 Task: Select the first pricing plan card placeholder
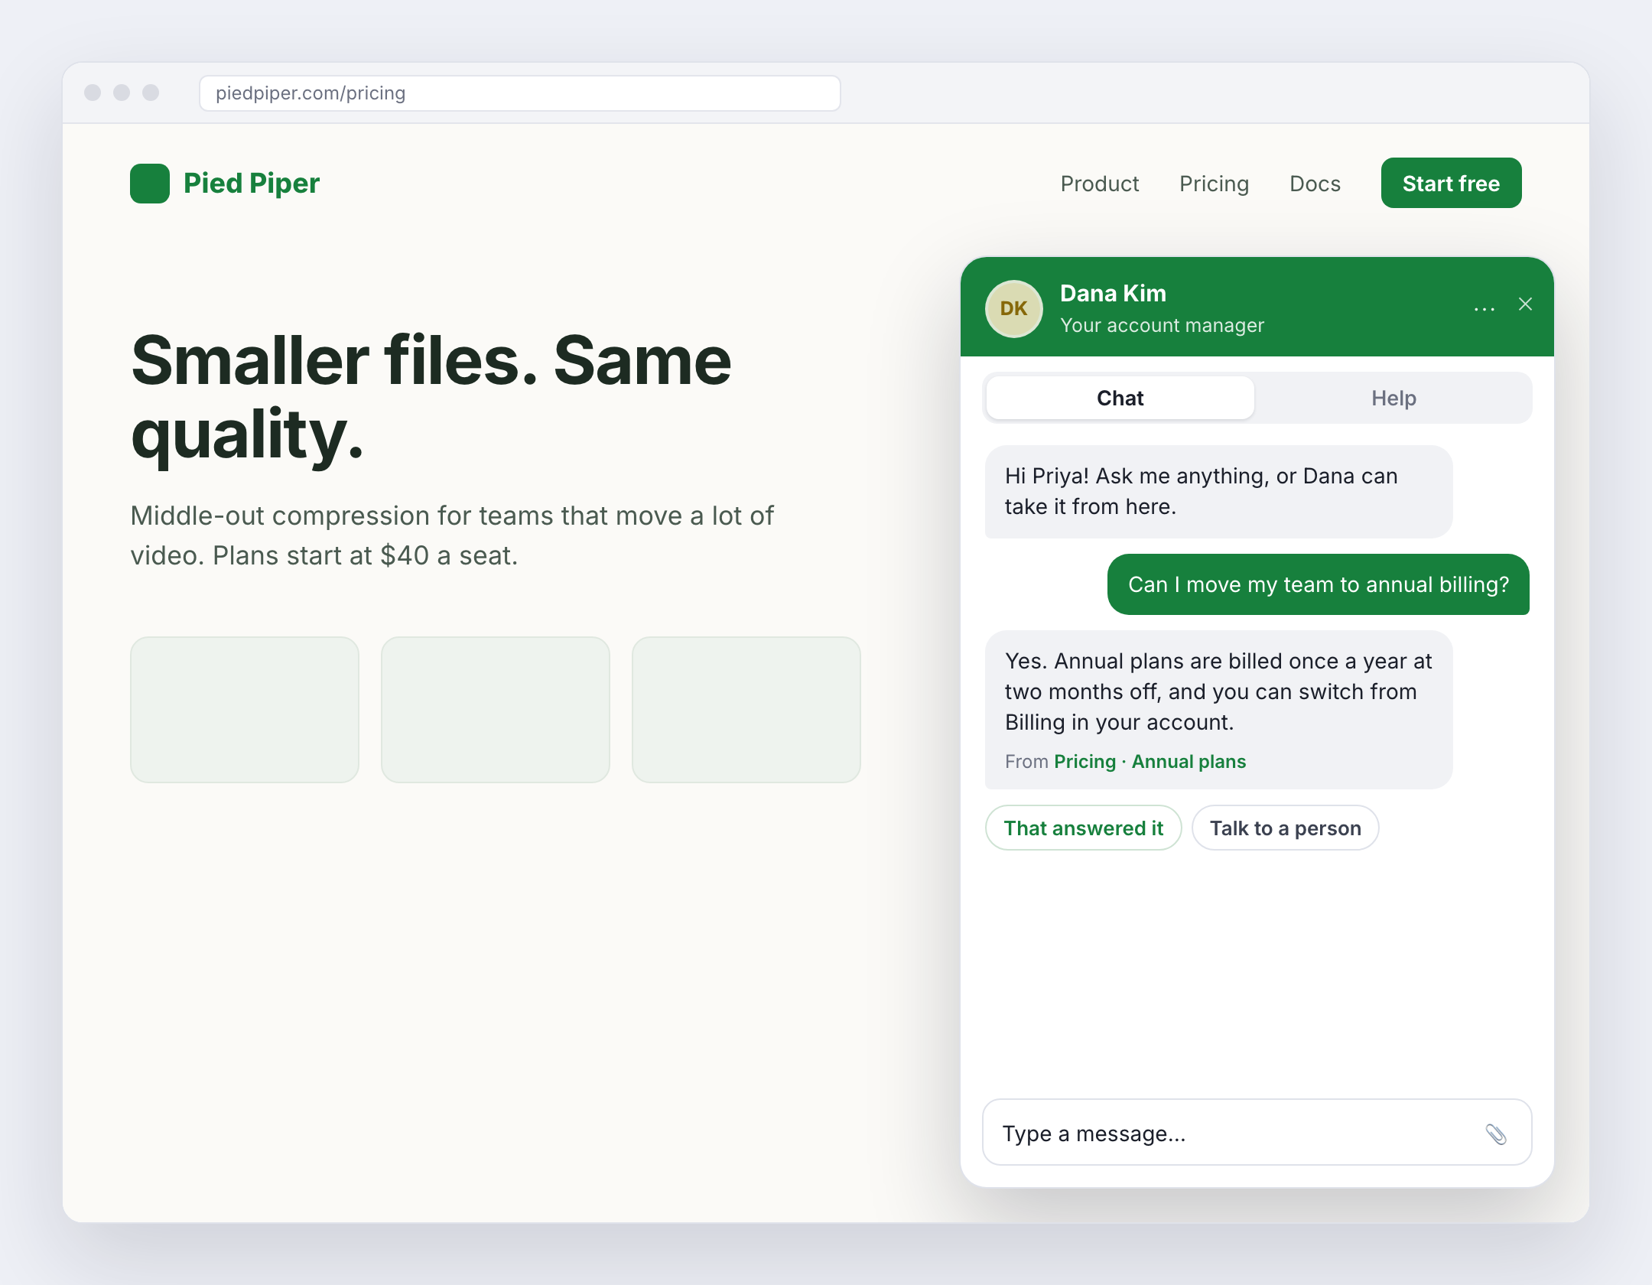pos(245,710)
